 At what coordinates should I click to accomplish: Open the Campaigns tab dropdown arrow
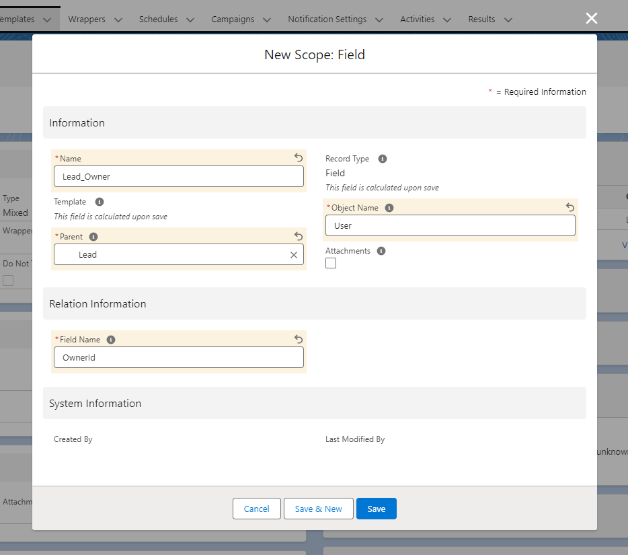tap(267, 20)
